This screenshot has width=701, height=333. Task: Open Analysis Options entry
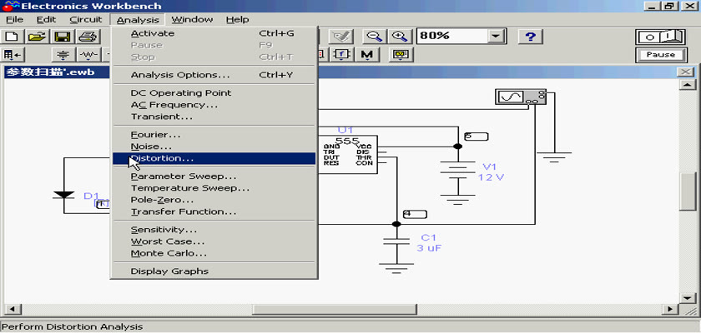214,75
